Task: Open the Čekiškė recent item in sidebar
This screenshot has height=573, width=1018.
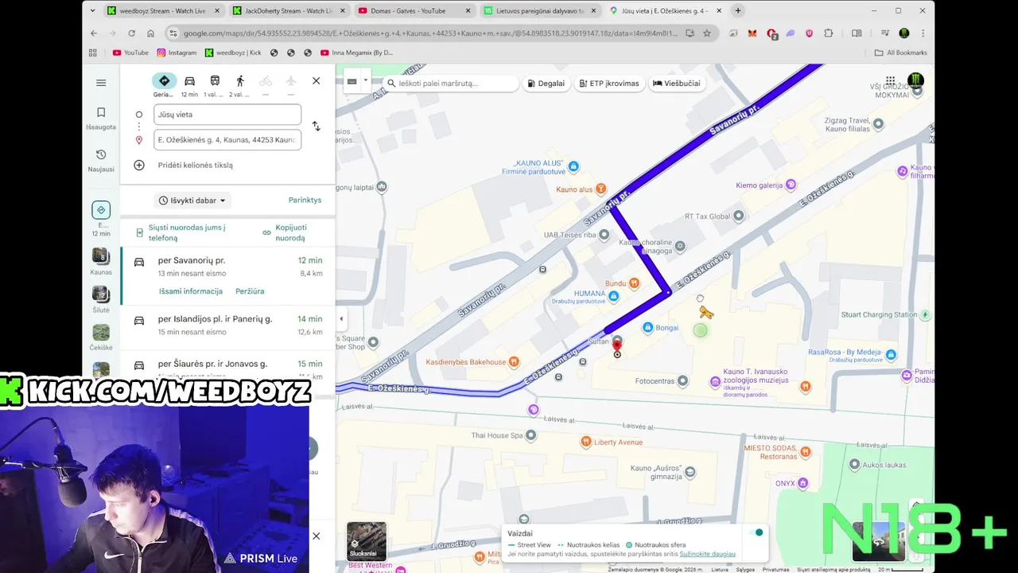Action: (x=101, y=337)
